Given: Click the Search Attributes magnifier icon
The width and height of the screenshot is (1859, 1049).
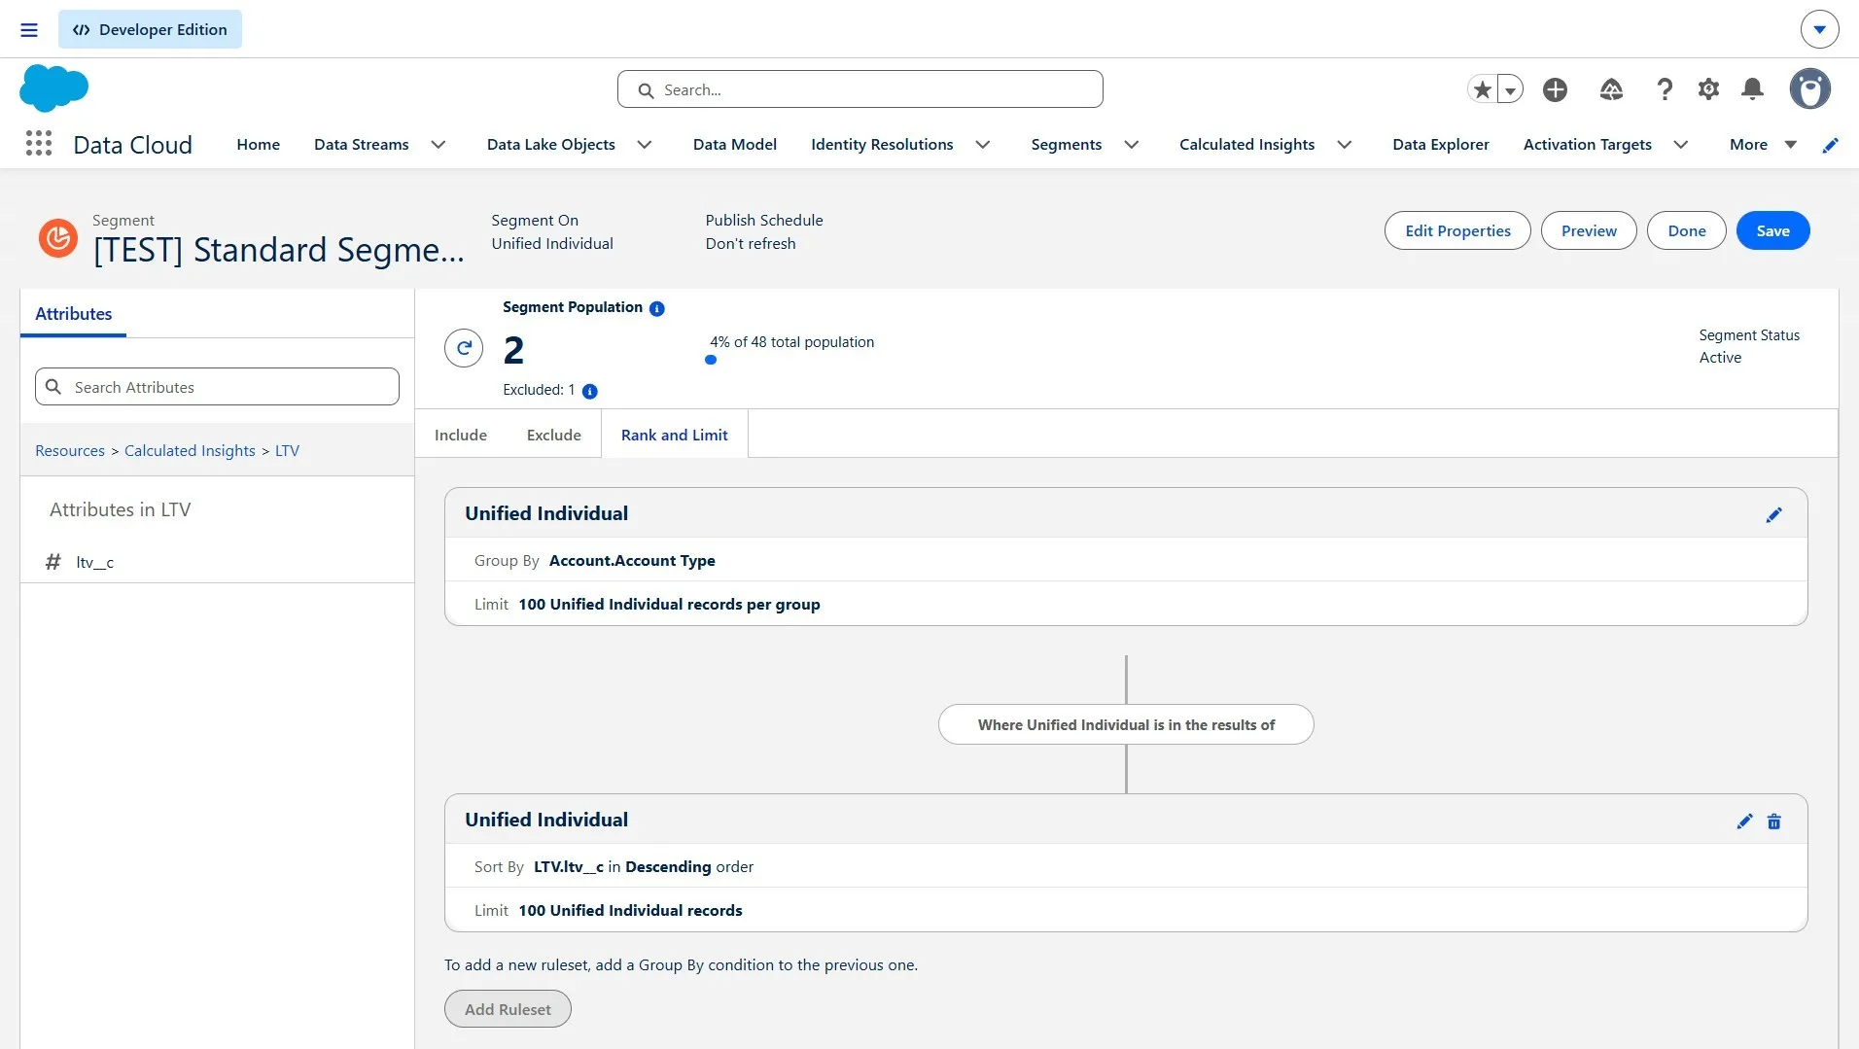Looking at the screenshot, I should pos(53,387).
